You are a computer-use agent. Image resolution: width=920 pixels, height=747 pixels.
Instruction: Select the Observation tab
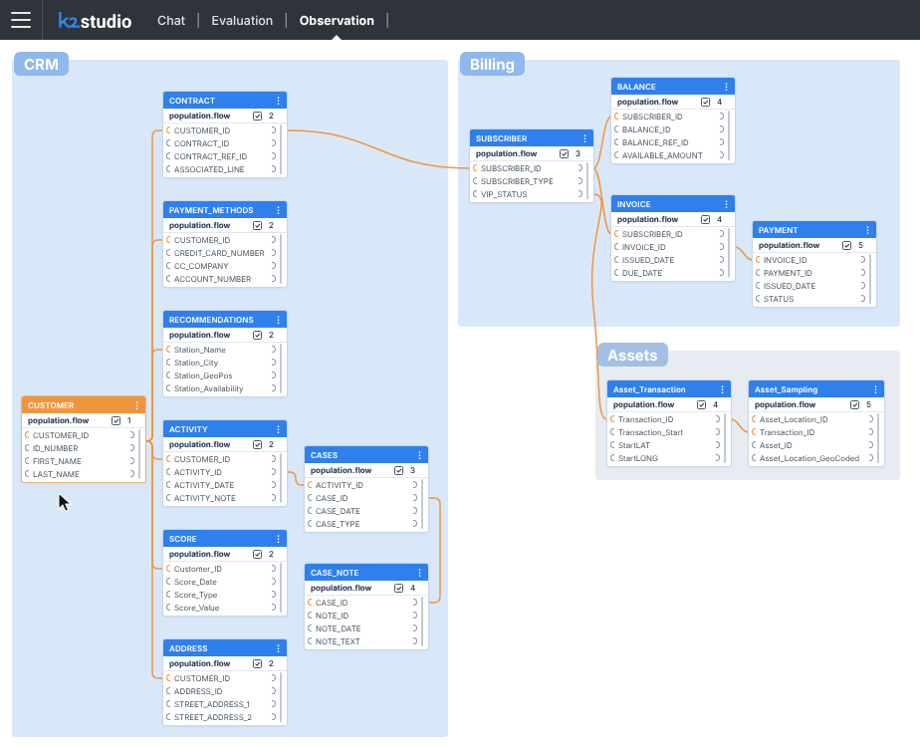(x=337, y=21)
